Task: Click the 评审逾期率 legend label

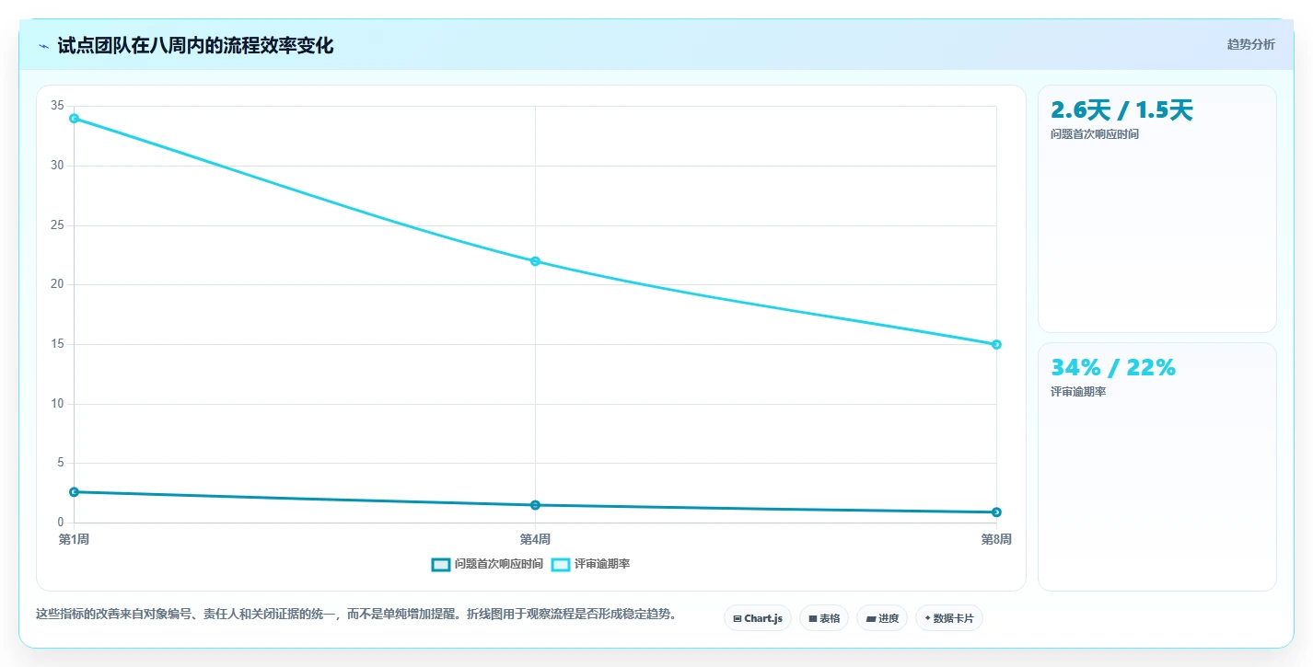Action: (602, 564)
